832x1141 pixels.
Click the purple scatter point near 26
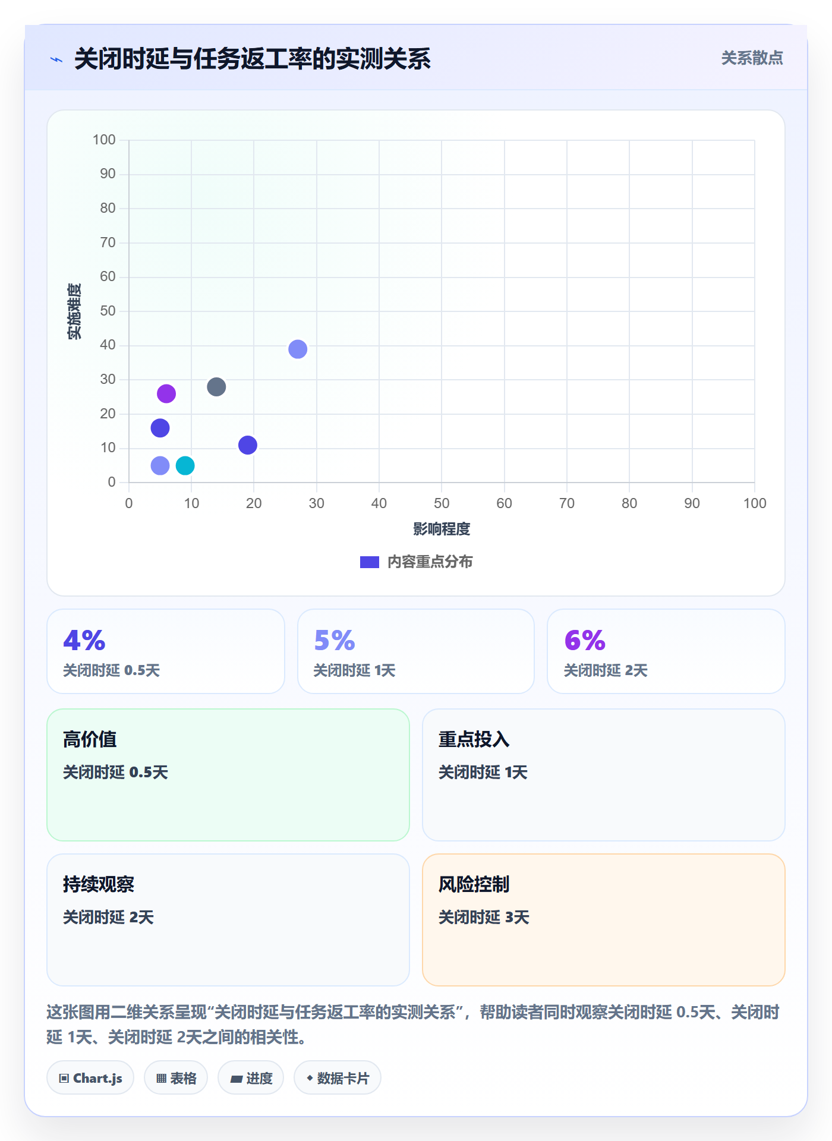pos(166,393)
